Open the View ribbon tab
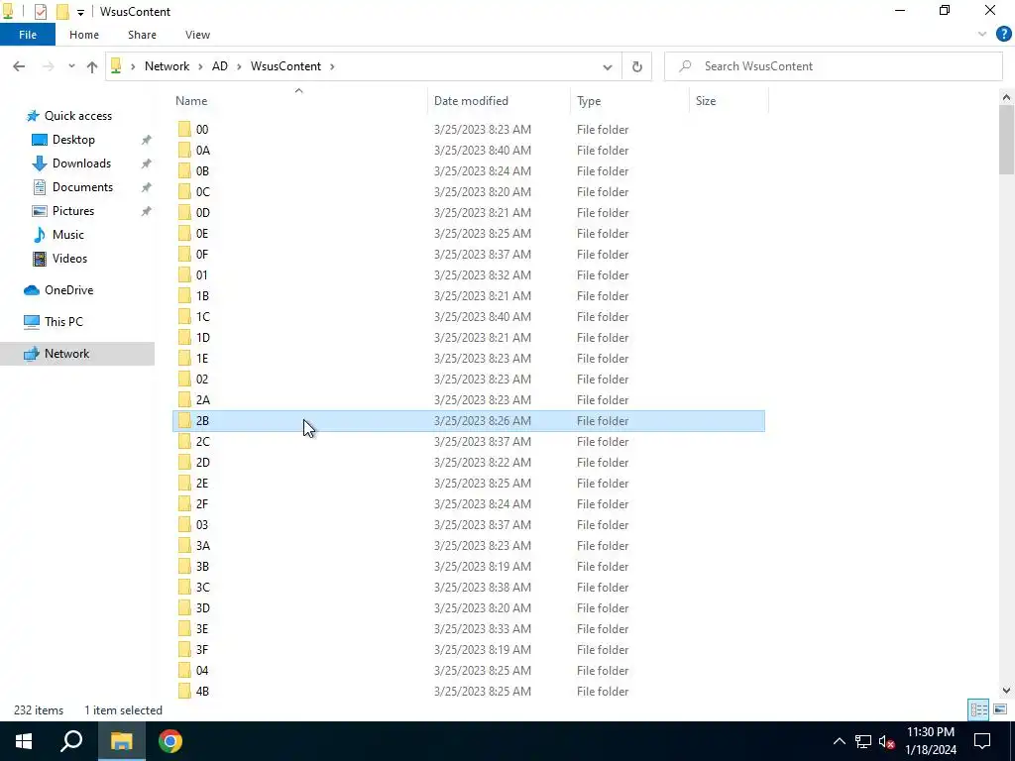 (197, 35)
